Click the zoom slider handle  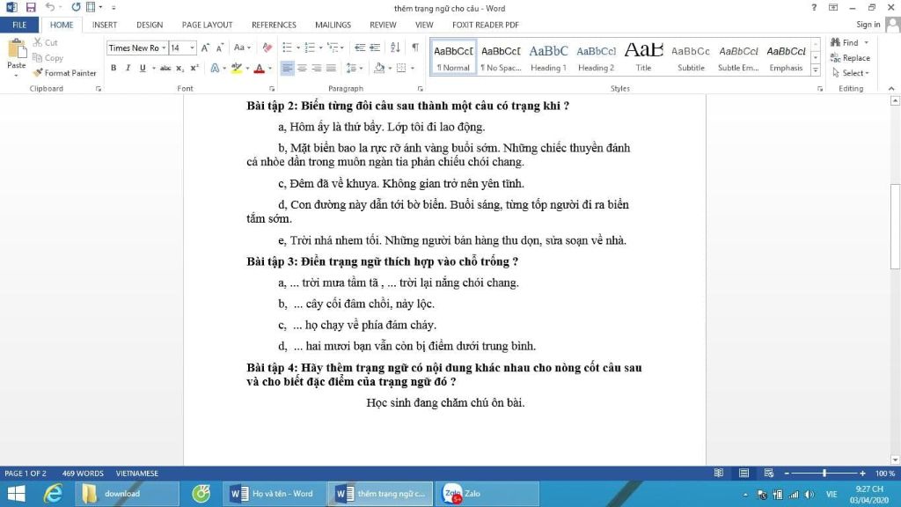click(824, 473)
